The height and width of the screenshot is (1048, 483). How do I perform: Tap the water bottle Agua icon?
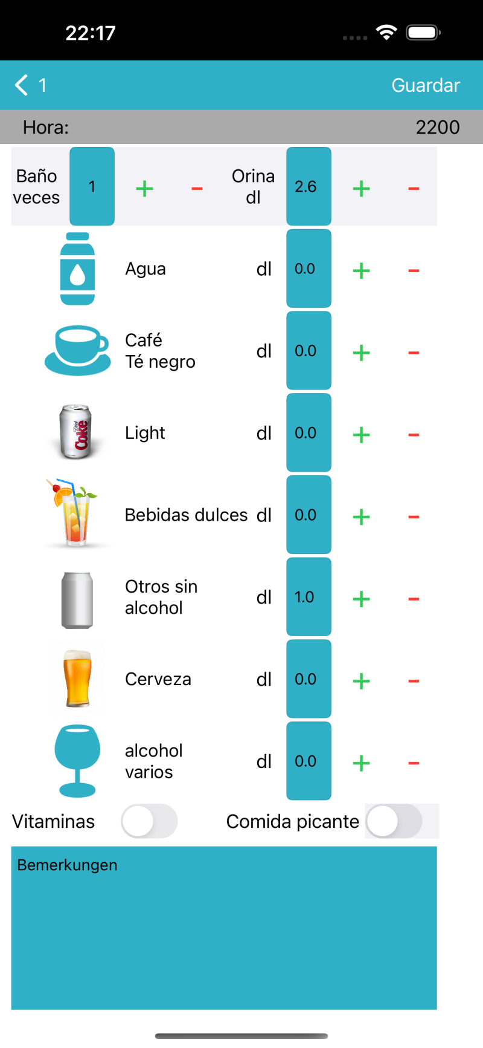click(77, 269)
